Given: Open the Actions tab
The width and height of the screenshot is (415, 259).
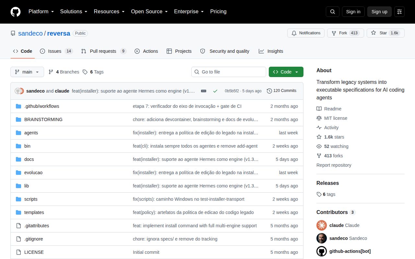Looking at the screenshot, I should click(146, 51).
